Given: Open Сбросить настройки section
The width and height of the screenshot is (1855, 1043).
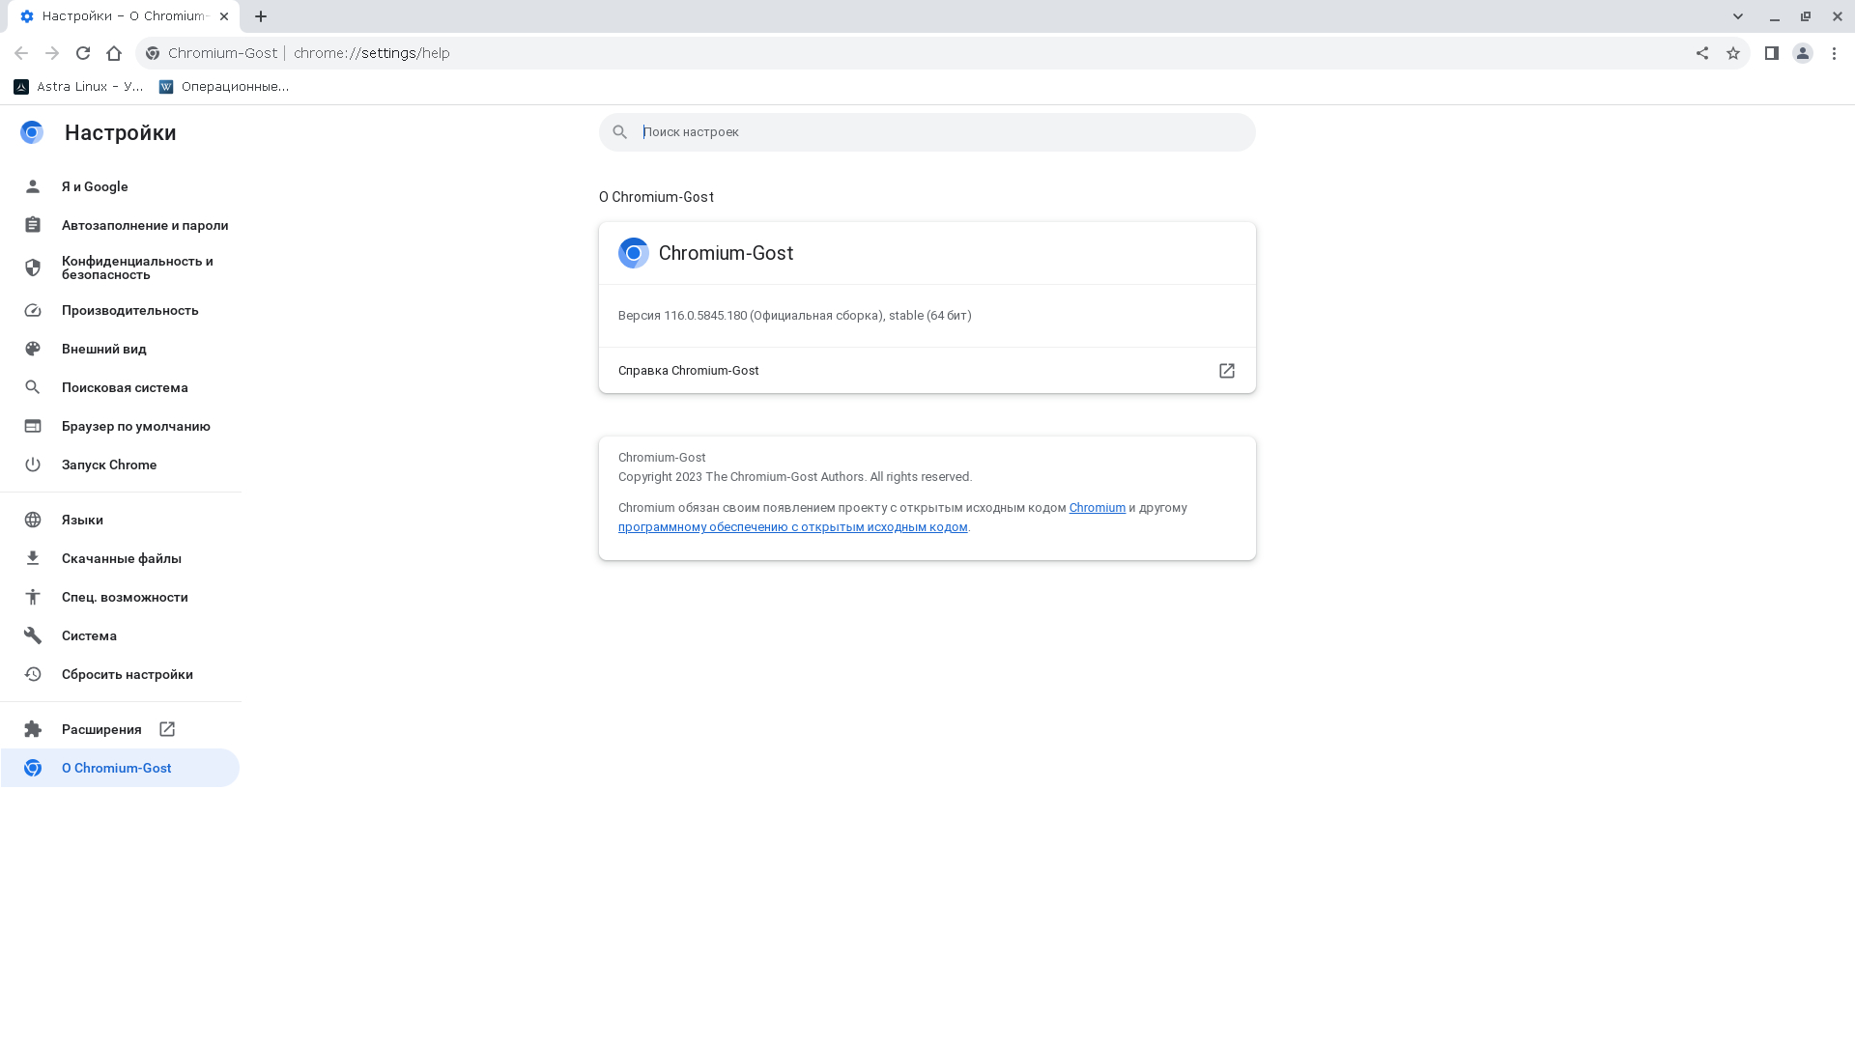Looking at the screenshot, I should tap(120, 674).
